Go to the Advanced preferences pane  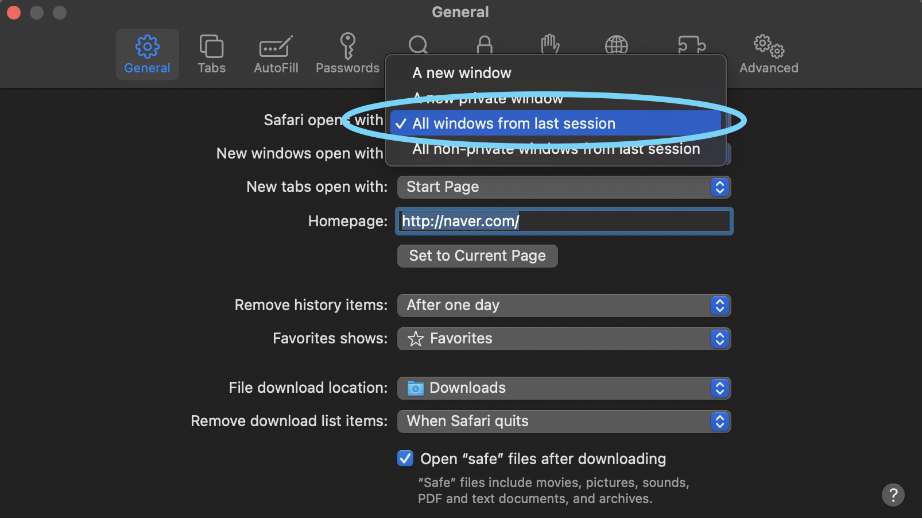[x=769, y=55]
